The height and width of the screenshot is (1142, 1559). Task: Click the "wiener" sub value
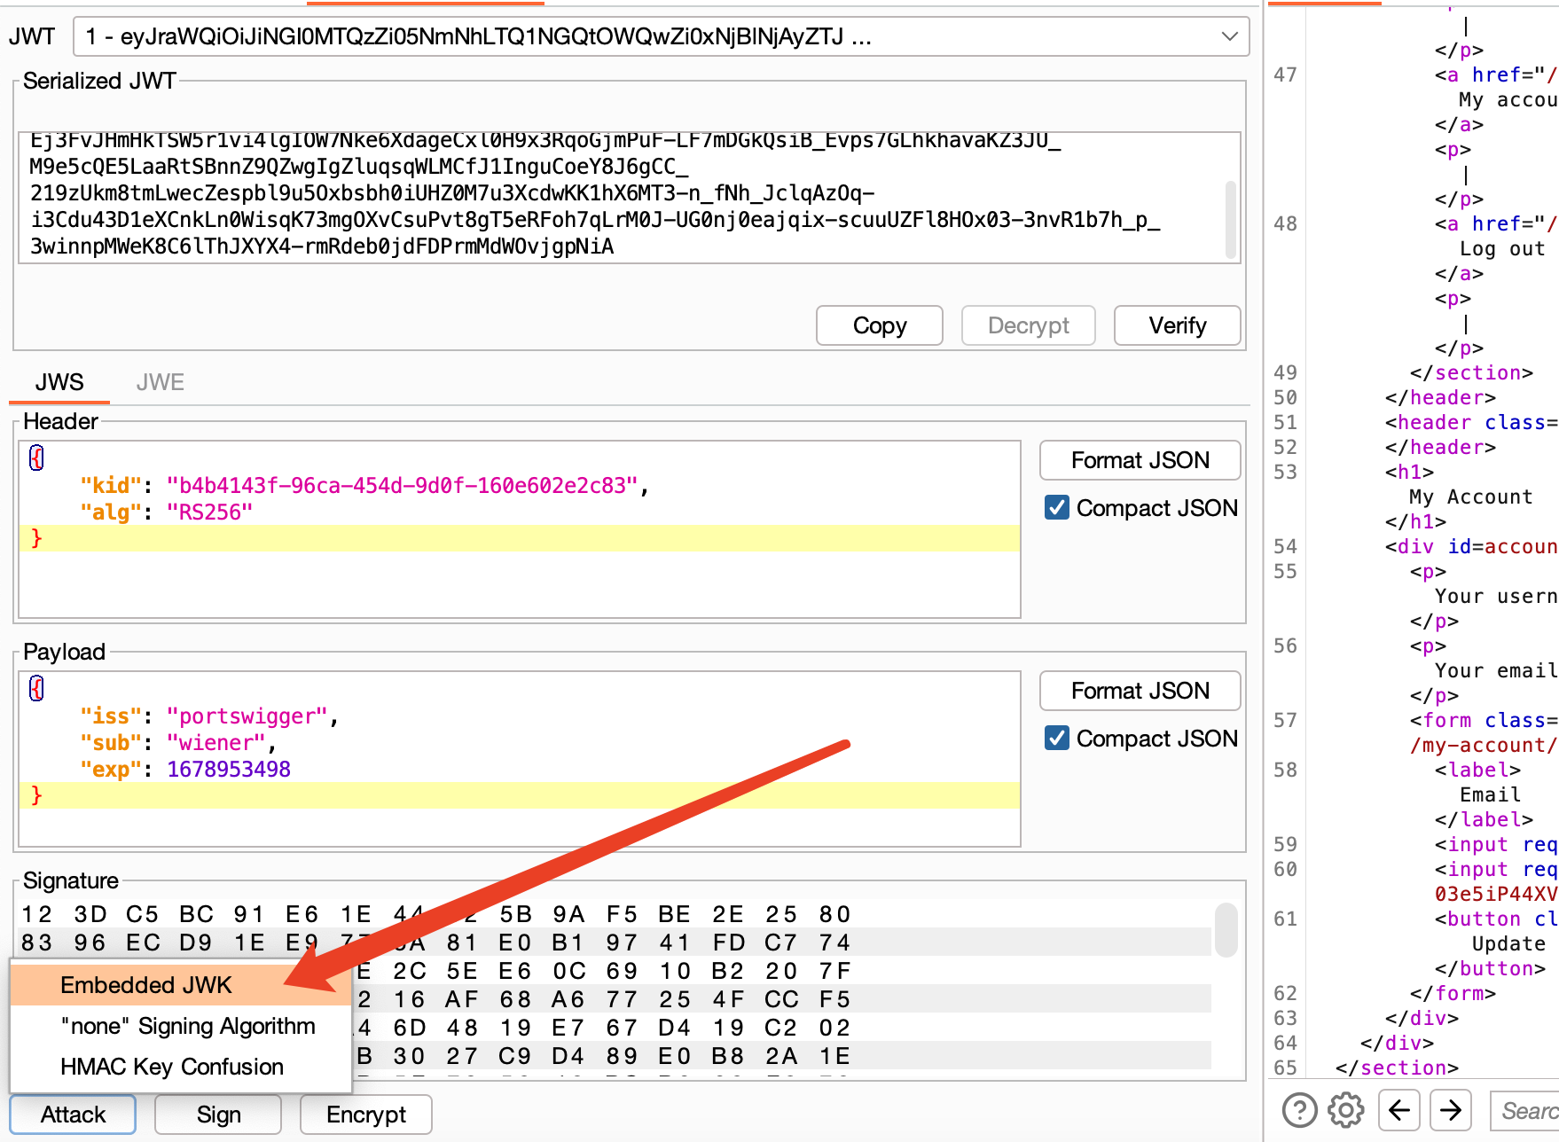click(x=216, y=743)
